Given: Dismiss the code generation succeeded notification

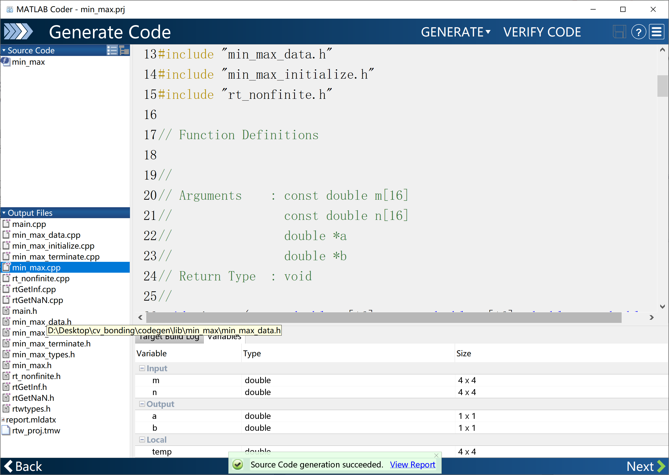Looking at the screenshot, I should [x=436, y=455].
